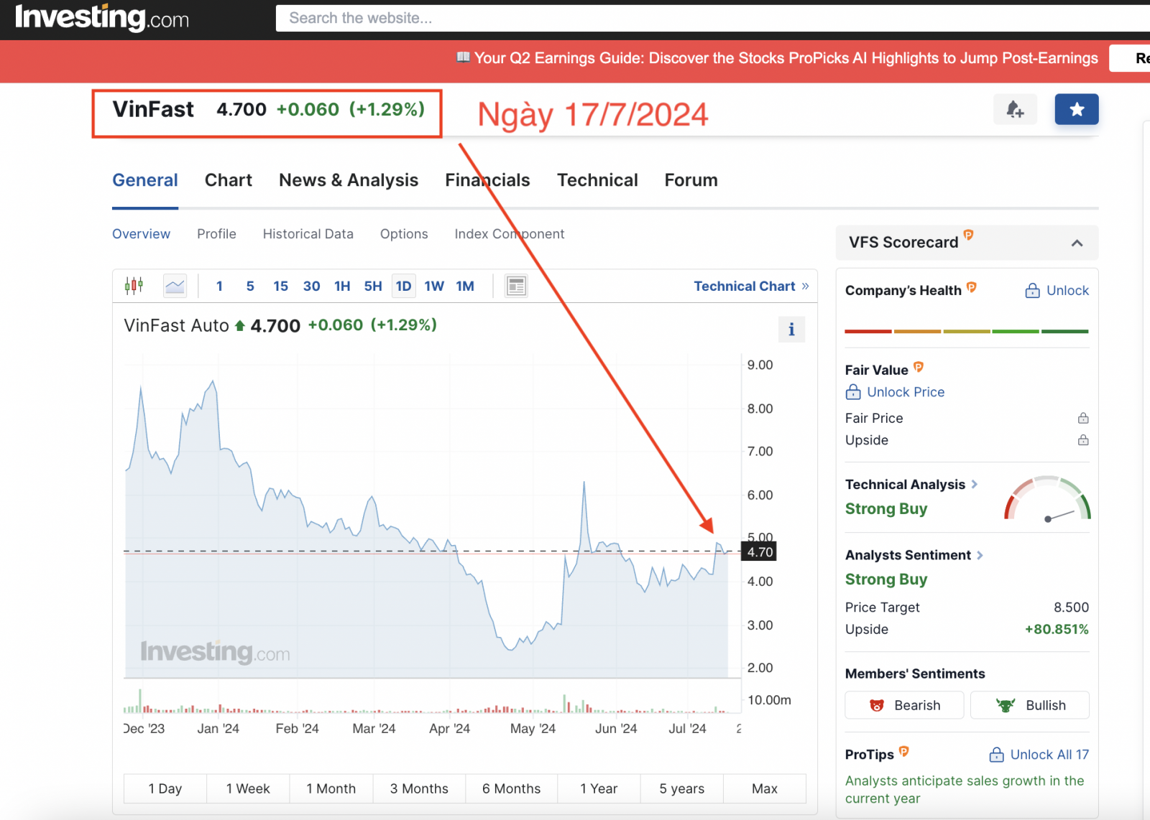1150x820 pixels.
Task: Click the Unlock Price link
Action: coord(906,392)
